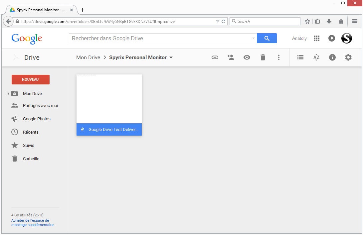Maximize the browser window
Viewport: 363px width, 235px height.
click(343, 3)
